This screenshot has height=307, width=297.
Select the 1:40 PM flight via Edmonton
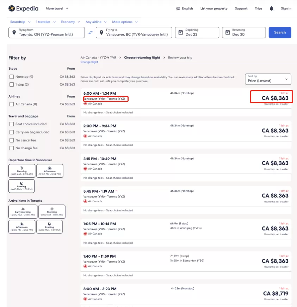click(x=186, y=265)
